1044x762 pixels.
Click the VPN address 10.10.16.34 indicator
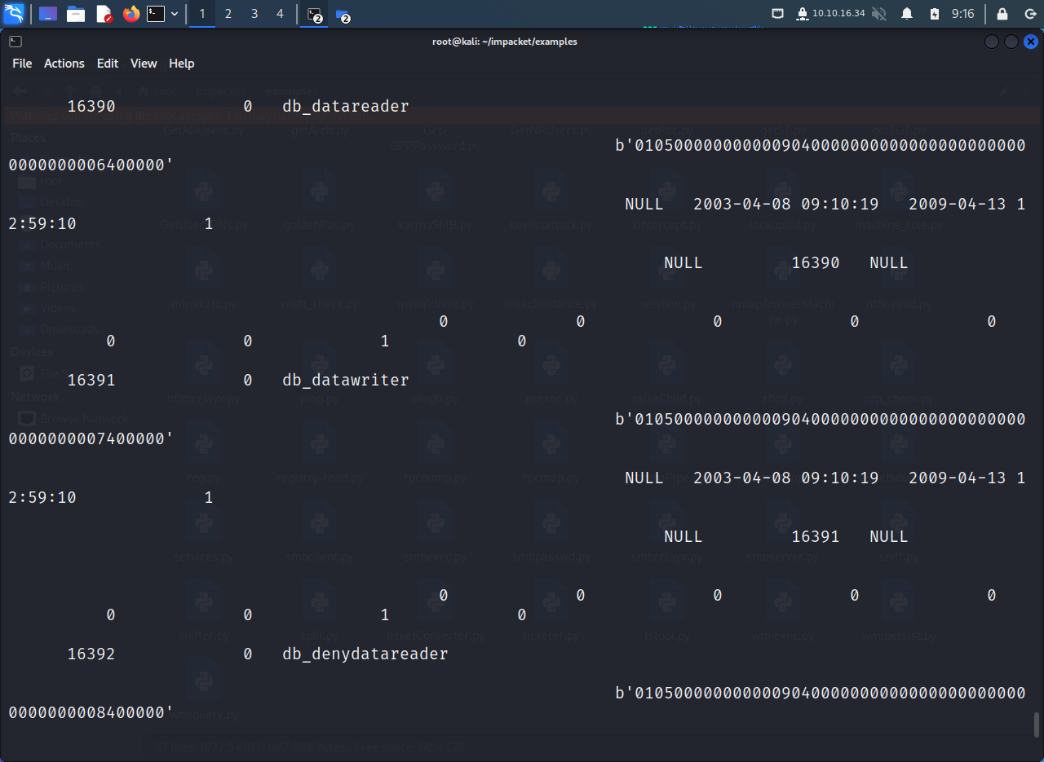tap(831, 14)
